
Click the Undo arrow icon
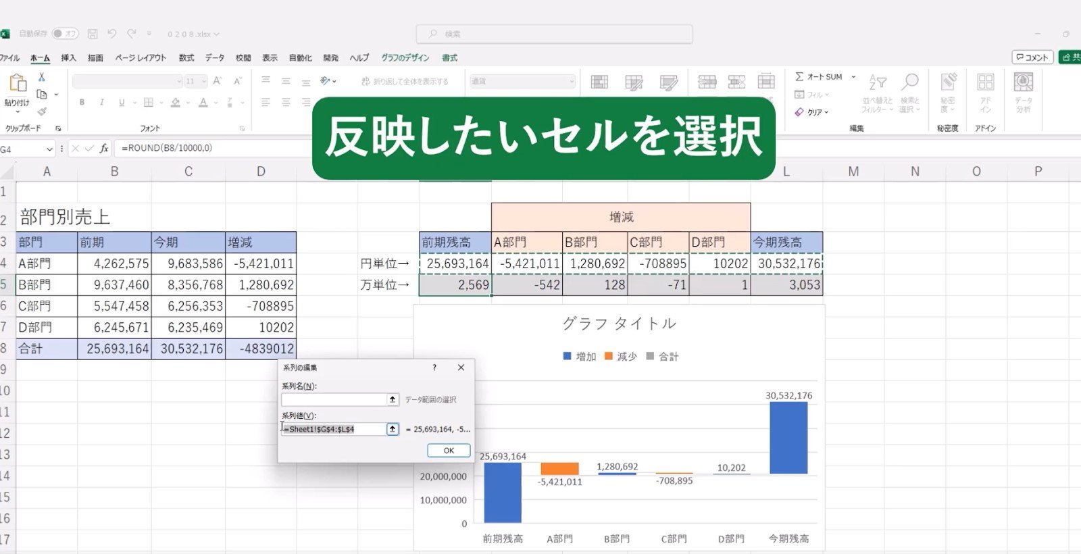(x=112, y=34)
